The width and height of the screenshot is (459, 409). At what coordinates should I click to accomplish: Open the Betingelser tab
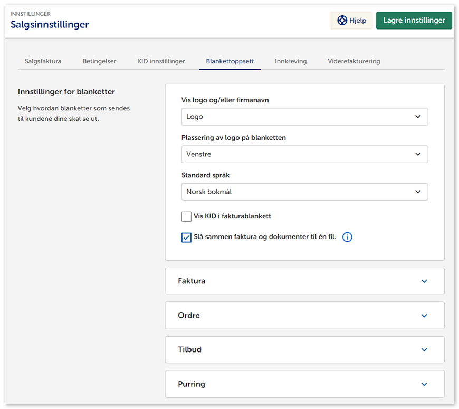pos(99,61)
